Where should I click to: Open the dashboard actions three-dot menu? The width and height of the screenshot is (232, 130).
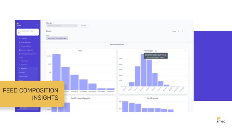pos(186,31)
